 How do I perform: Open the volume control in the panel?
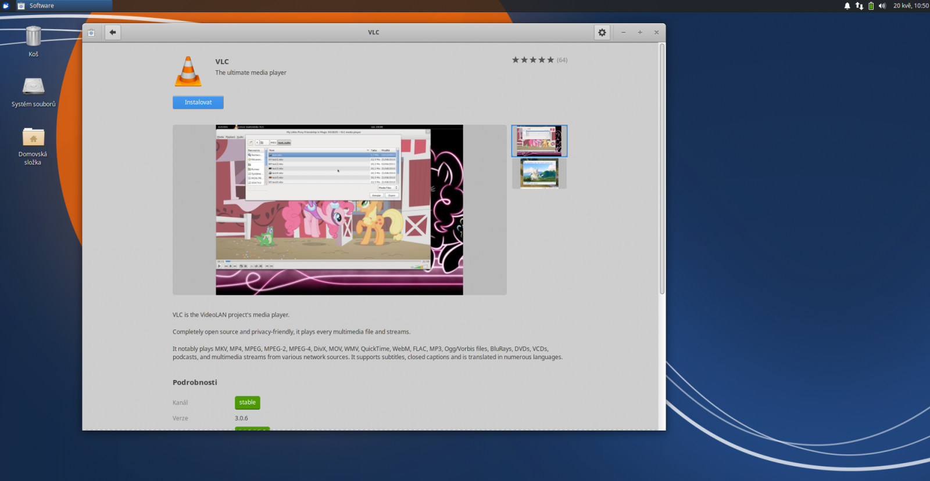(x=882, y=6)
